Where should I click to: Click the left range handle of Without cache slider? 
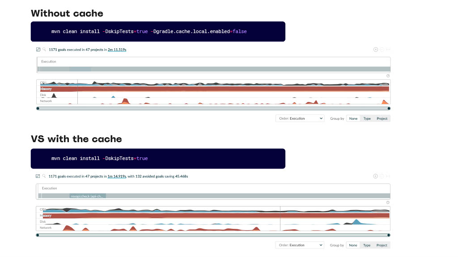(38, 108)
